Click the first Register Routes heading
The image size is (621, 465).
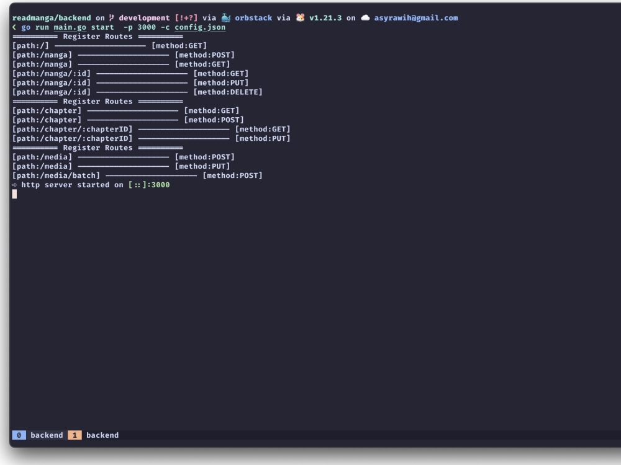98,37
